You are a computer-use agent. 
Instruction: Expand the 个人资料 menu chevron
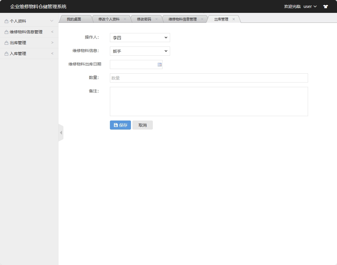click(x=52, y=21)
